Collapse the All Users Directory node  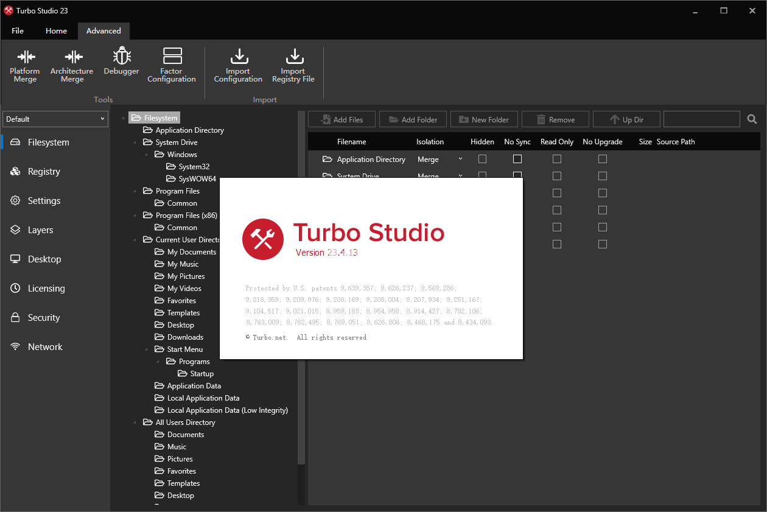[x=135, y=423]
